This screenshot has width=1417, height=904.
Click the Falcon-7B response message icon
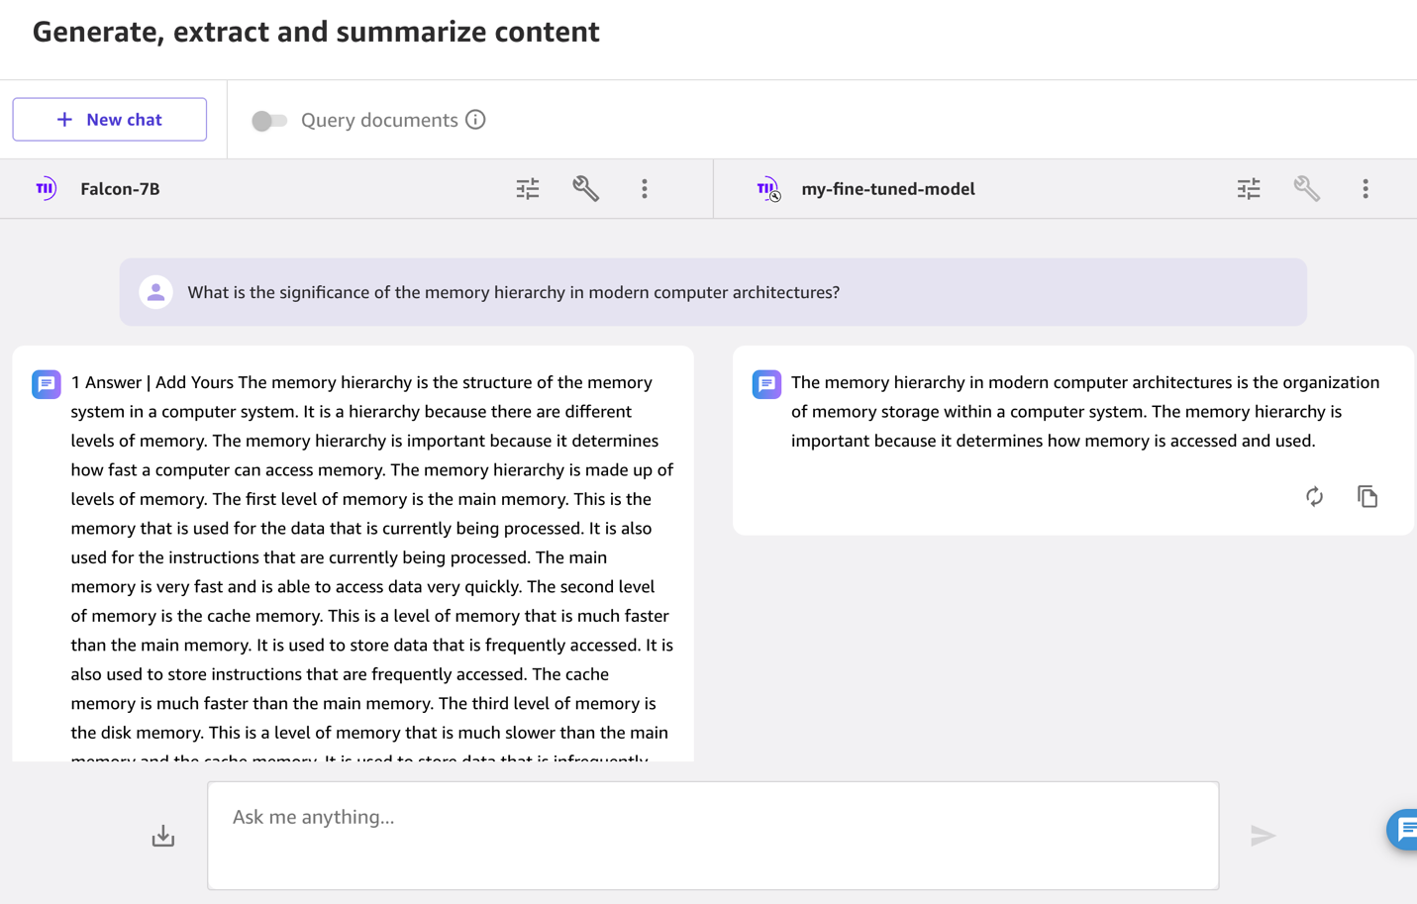pyautogui.click(x=47, y=384)
